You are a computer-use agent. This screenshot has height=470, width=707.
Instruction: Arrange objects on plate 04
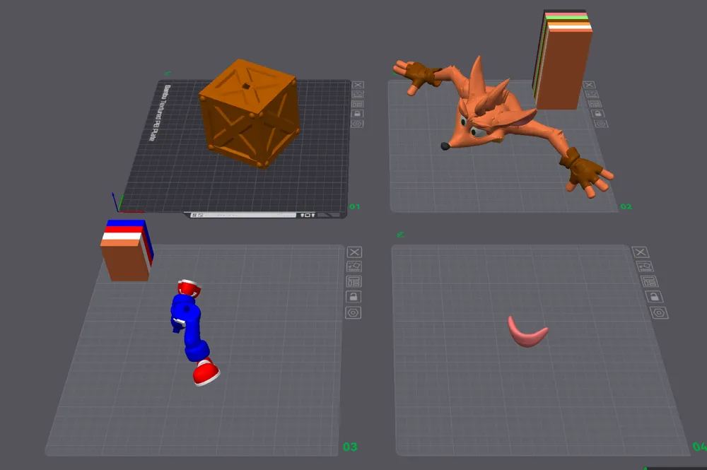click(649, 281)
